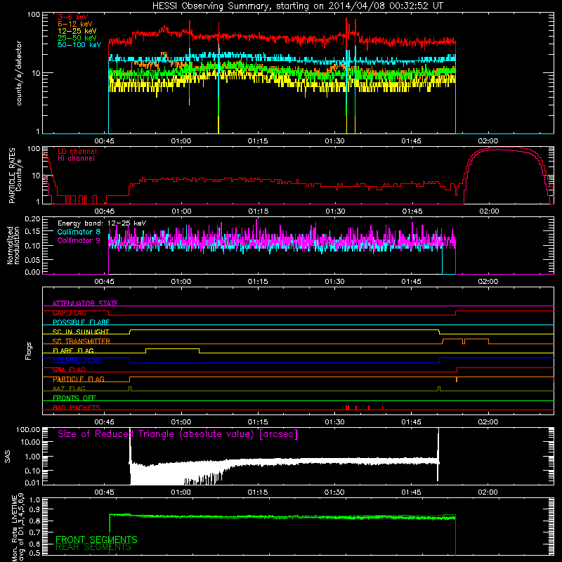This screenshot has height=562, width=562.
Task: Click the red BAD_PACKETS label
Action: click(77, 407)
